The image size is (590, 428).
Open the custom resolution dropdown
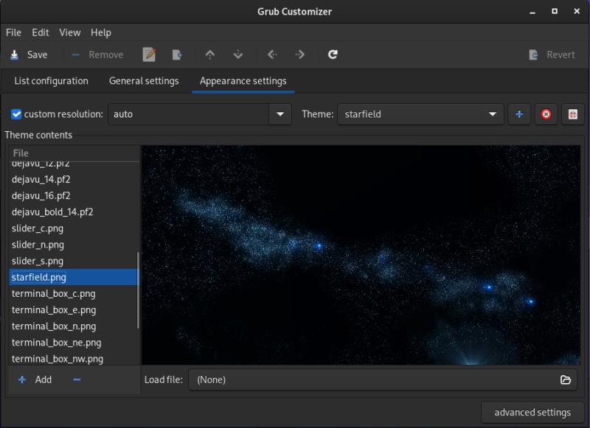click(x=280, y=114)
